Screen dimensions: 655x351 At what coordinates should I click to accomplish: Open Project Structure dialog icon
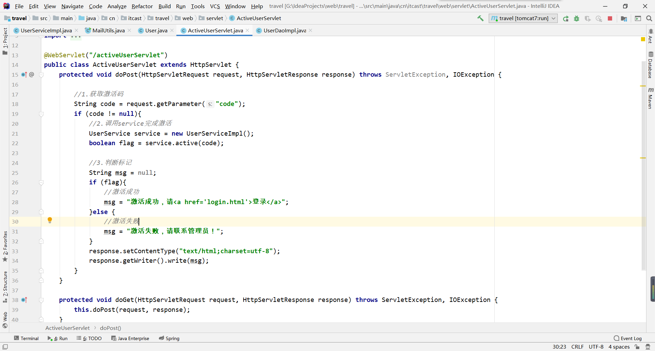tap(624, 18)
